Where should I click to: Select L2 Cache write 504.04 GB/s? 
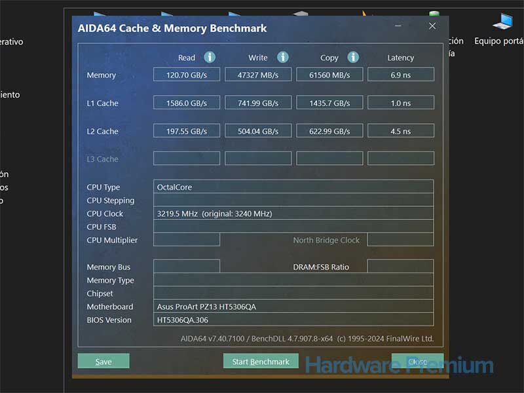click(258, 130)
